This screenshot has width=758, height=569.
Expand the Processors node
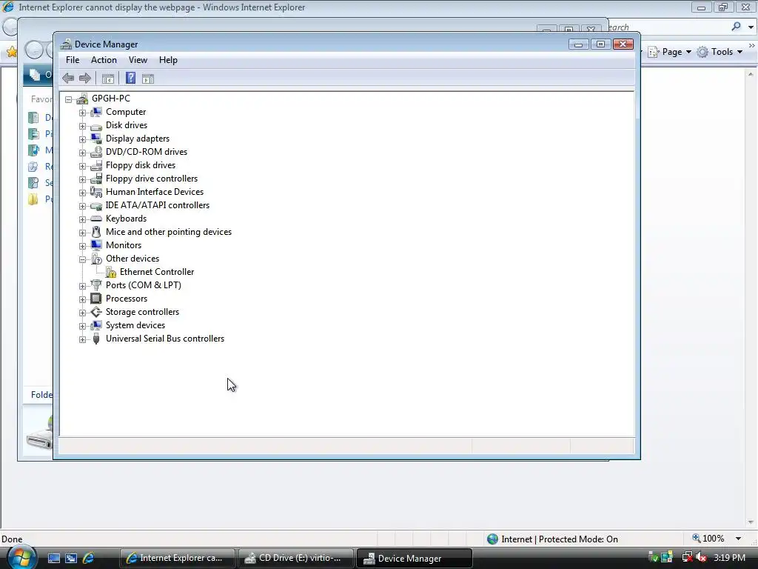(83, 299)
